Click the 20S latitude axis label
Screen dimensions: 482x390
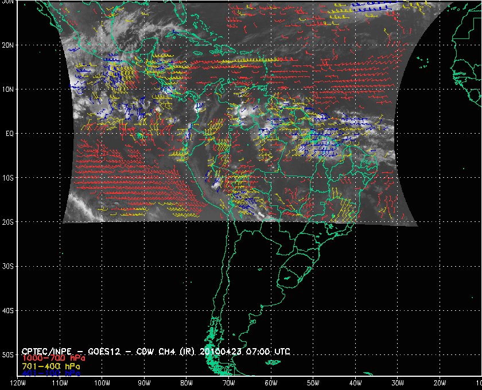coord(7,222)
